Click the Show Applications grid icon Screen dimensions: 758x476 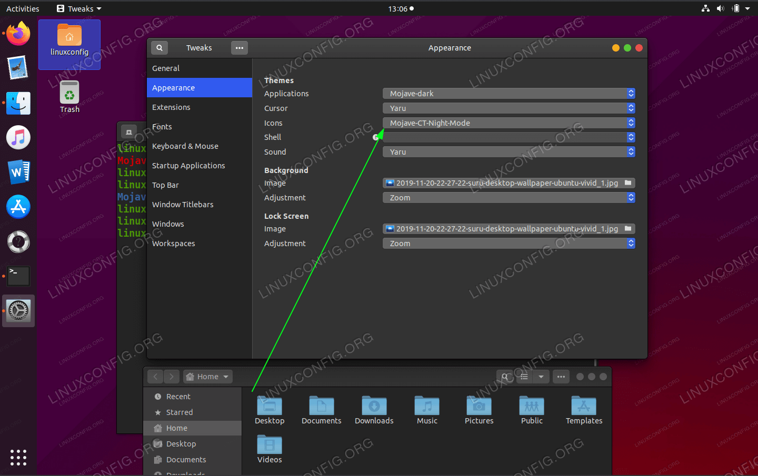18,457
